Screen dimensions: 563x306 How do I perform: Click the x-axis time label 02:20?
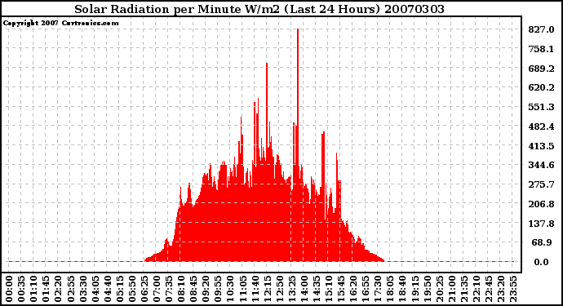pyautogui.click(x=58, y=289)
